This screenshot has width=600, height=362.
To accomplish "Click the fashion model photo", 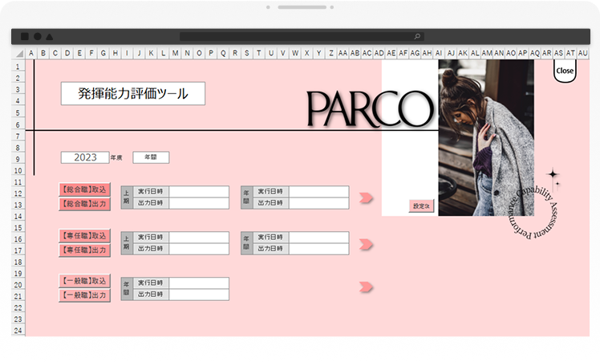I will 486,138.
